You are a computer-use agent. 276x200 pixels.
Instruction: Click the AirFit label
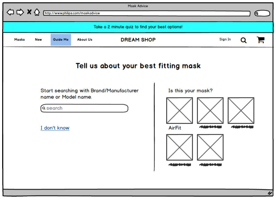click(175, 128)
